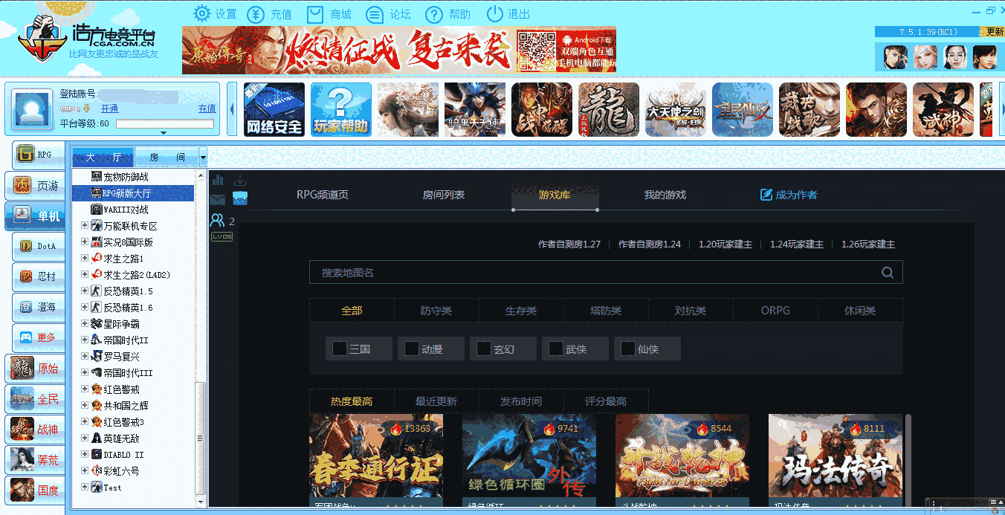Click the platform level progress bar
Image resolution: width=1005 pixels, height=515 pixels.
point(166,124)
